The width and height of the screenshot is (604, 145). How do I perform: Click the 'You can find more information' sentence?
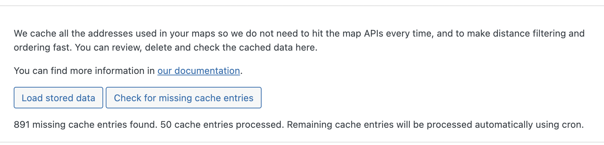pos(128,71)
